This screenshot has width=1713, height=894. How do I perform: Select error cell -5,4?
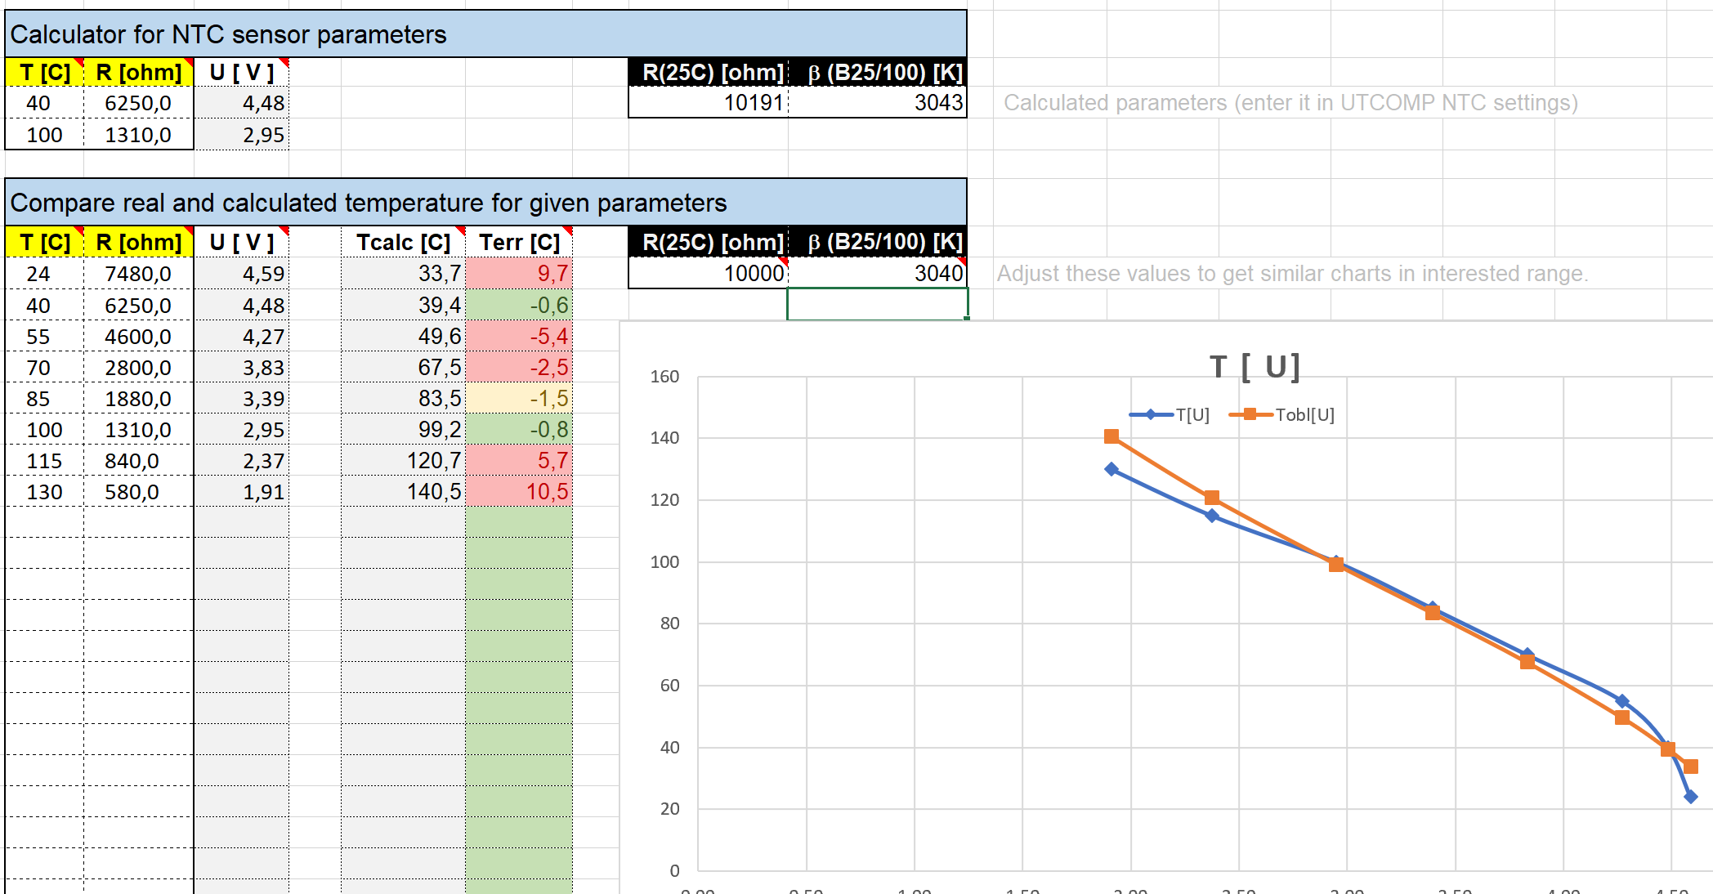pyautogui.click(x=519, y=336)
